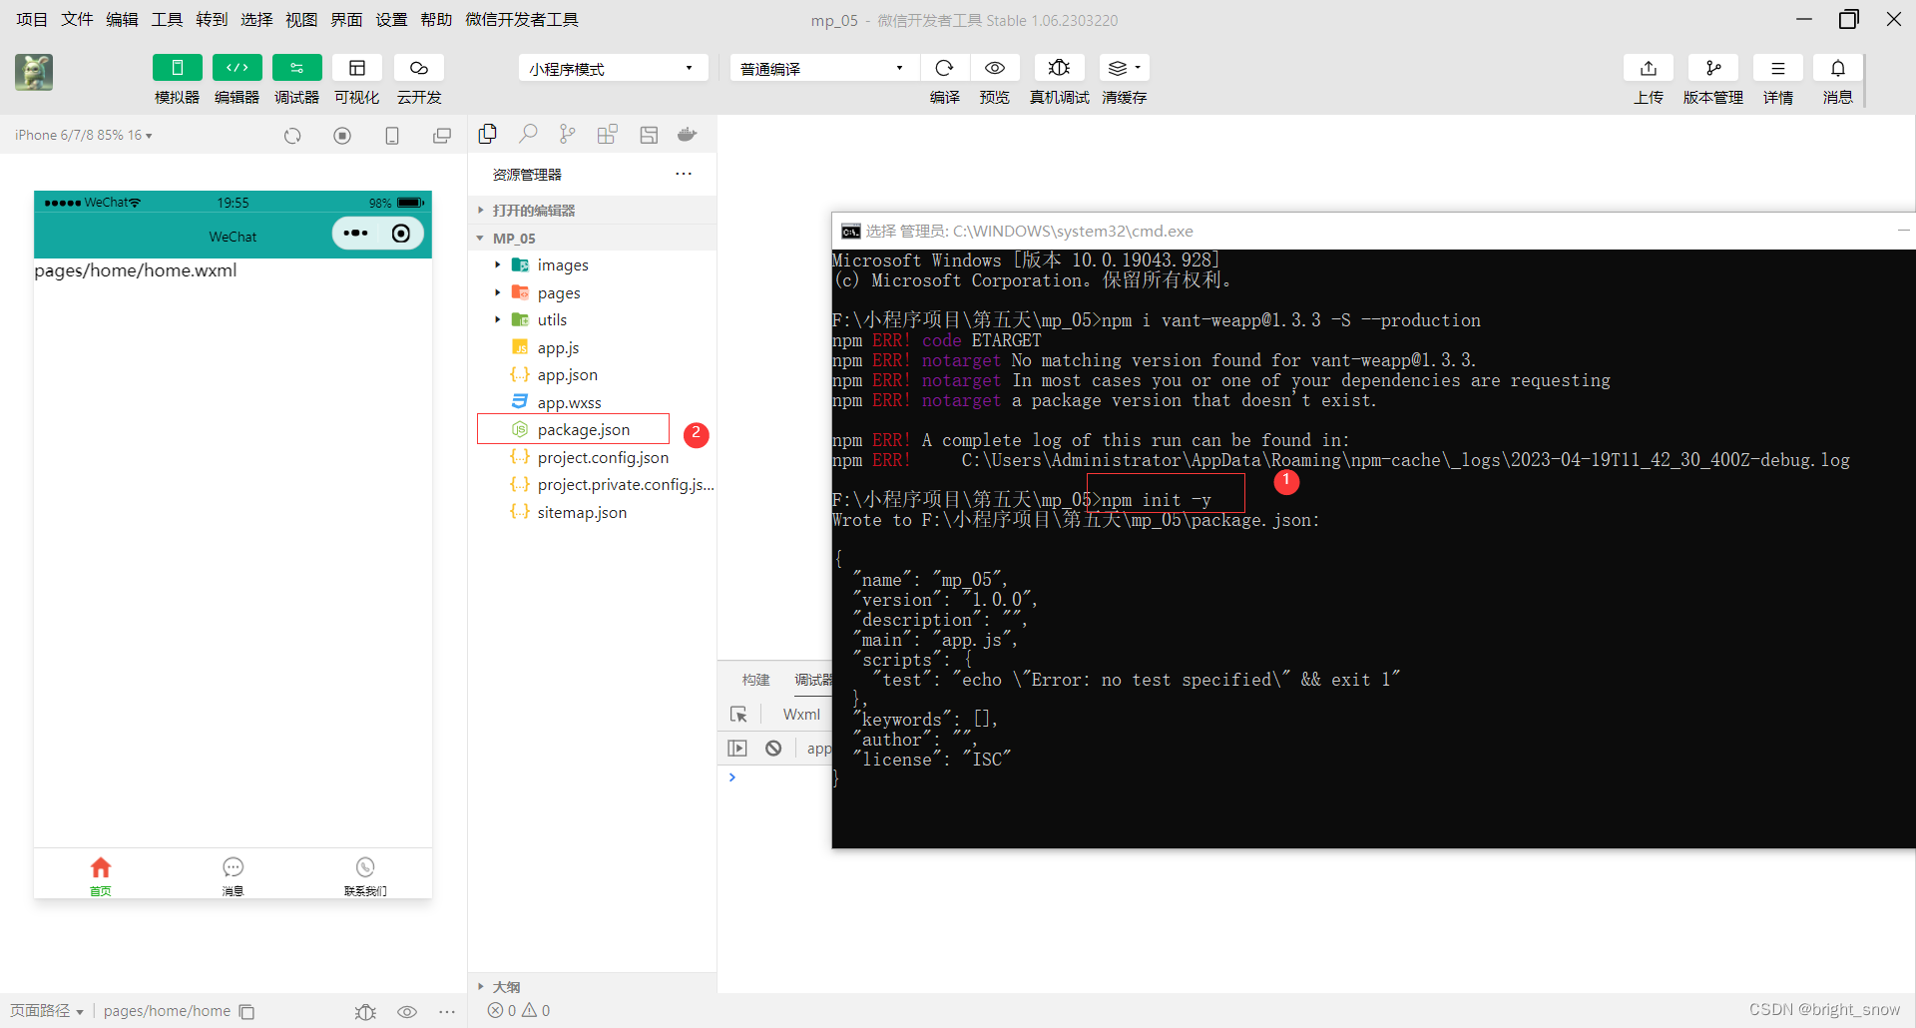This screenshot has height=1028, width=1916.
Task: Open 预览 preview QR code
Action: (x=994, y=68)
